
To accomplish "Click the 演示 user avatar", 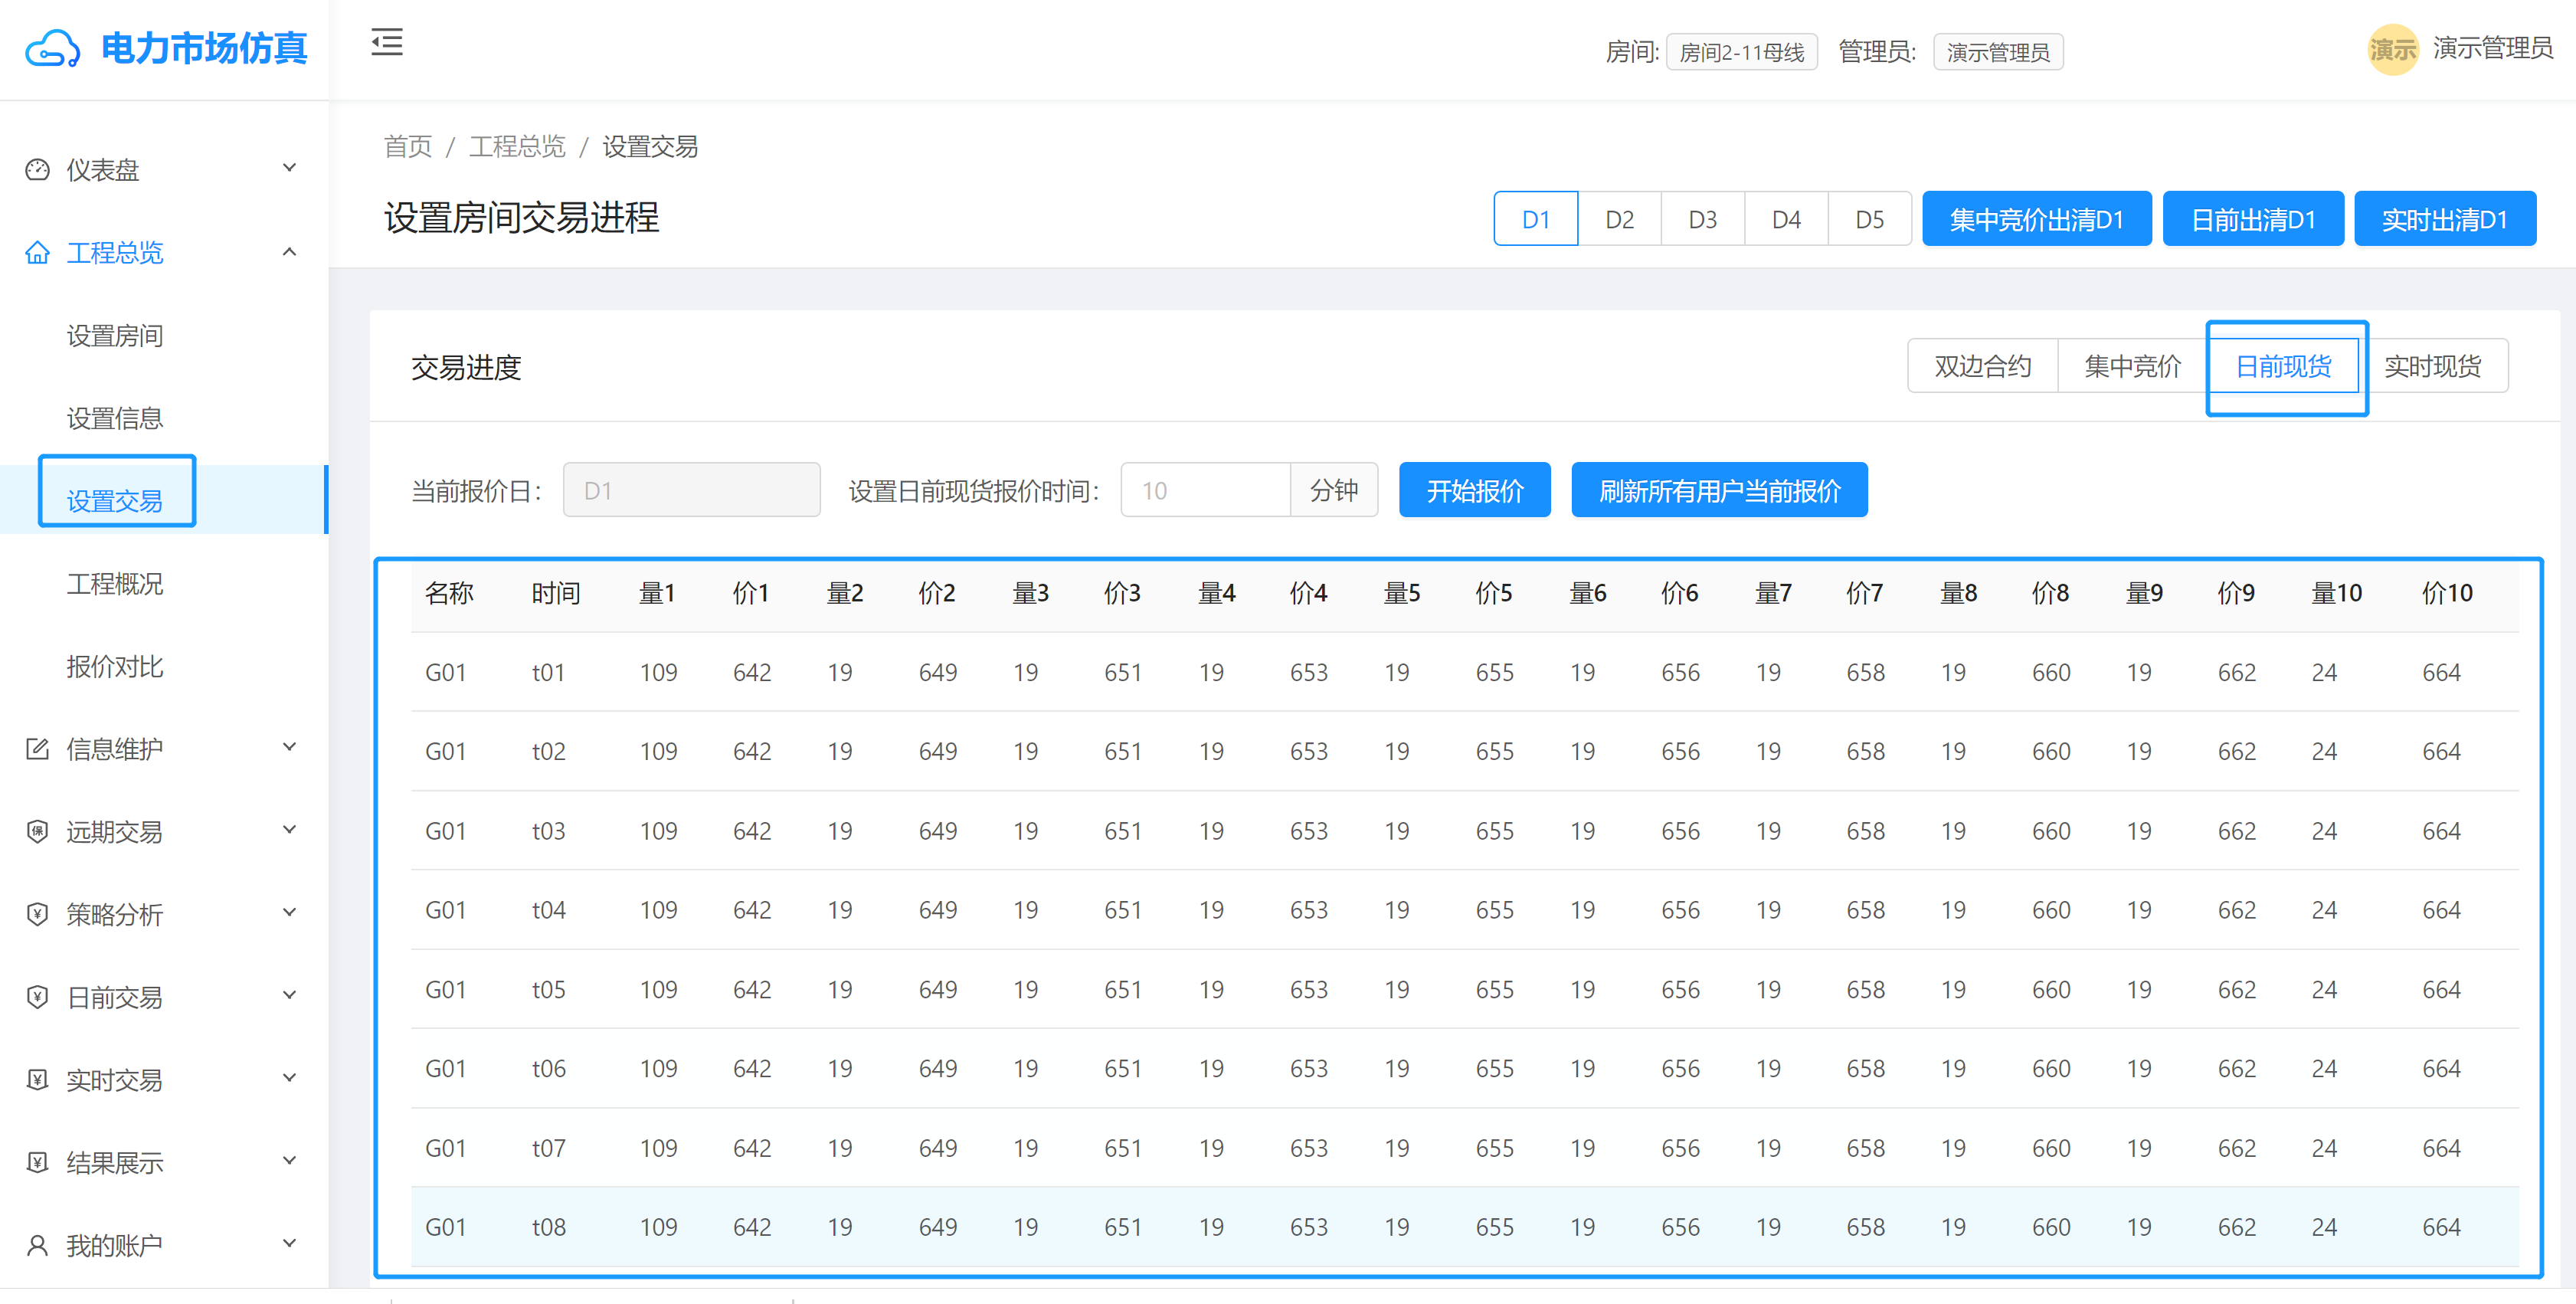I will tap(2393, 49).
